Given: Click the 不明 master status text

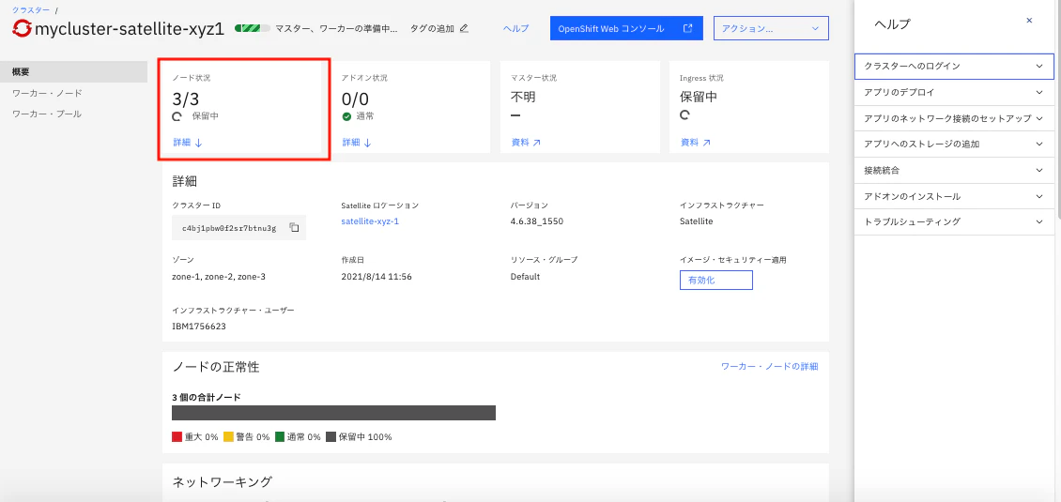Looking at the screenshot, I should 523,98.
